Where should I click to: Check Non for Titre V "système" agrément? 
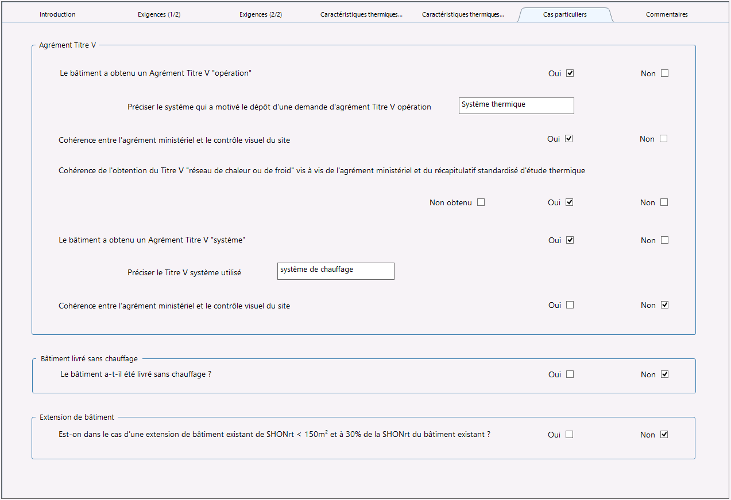tap(664, 240)
